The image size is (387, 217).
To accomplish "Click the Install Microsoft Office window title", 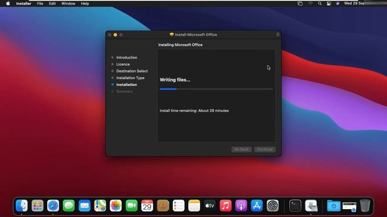I will (x=196, y=35).
